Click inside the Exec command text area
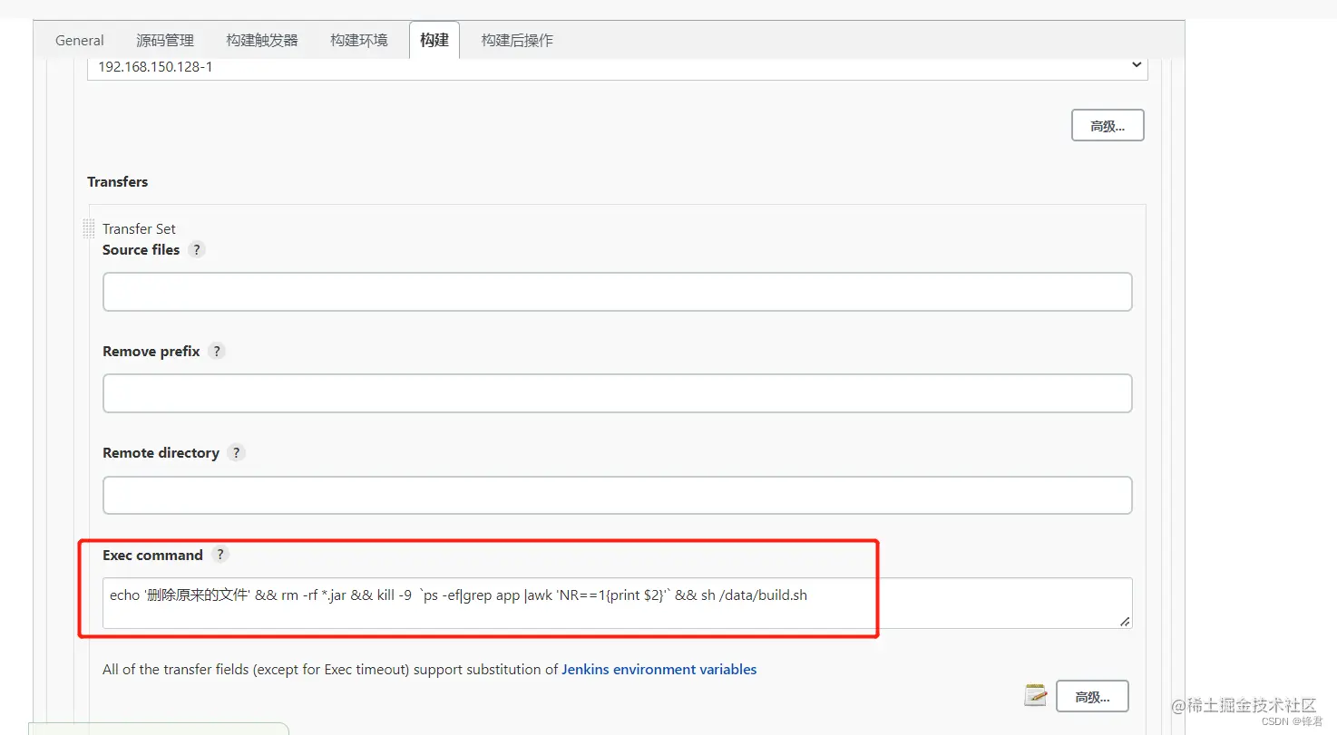The width and height of the screenshot is (1337, 735). pos(618,604)
